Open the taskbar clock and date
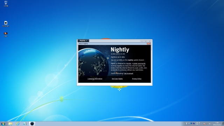The height and width of the screenshot is (126, 224). coord(217,124)
